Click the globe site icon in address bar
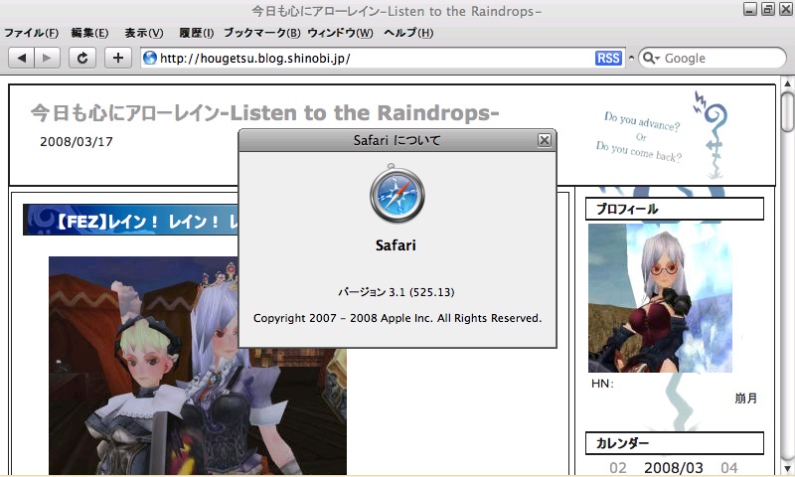 pos(150,58)
